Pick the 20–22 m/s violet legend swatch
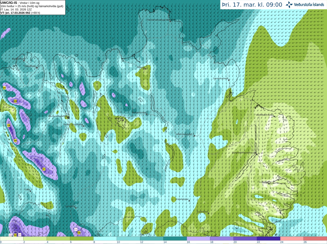The width and height of the screenshot is (327, 244). tap(245, 239)
